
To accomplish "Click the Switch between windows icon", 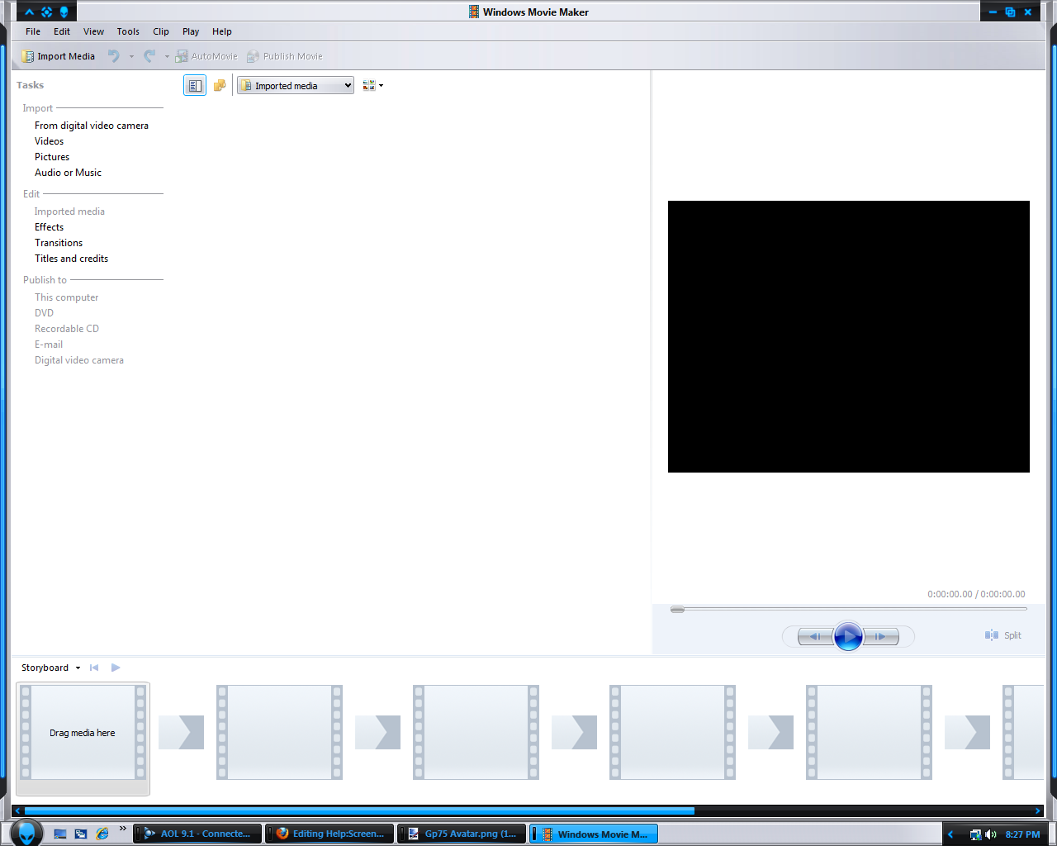I will tap(81, 834).
